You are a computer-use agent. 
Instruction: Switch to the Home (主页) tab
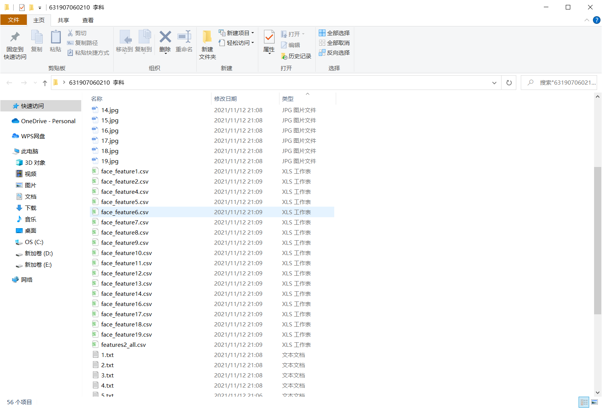pos(39,20)
